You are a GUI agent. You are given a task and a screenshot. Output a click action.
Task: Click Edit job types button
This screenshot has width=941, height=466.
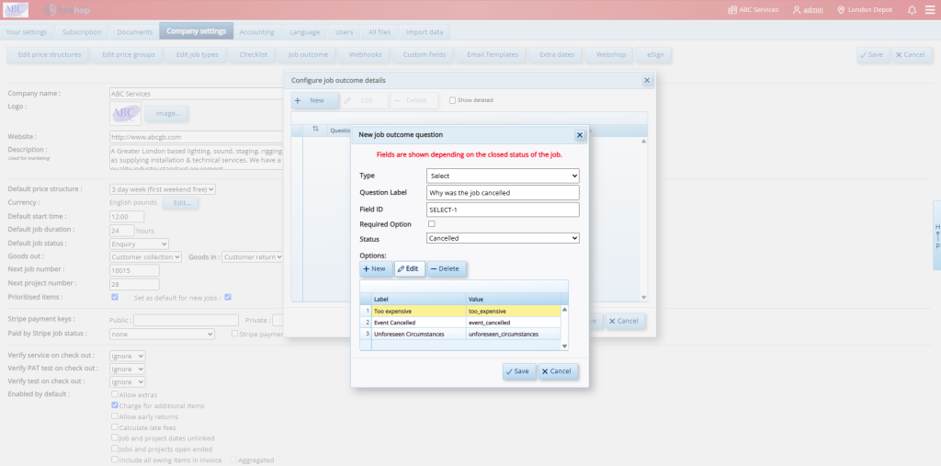click(197, 54)
